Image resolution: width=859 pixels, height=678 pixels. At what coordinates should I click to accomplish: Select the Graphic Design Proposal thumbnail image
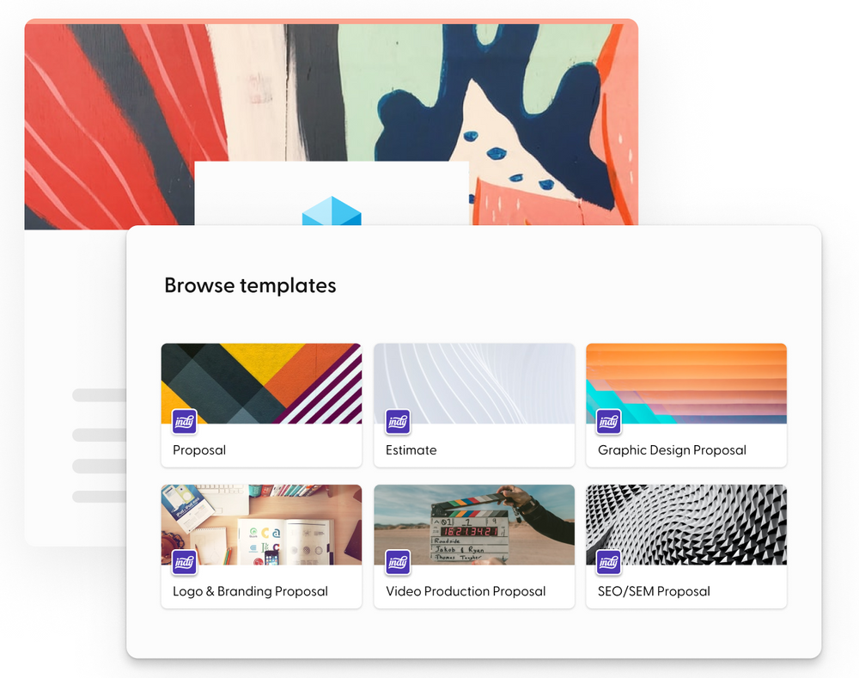[686, 383]
